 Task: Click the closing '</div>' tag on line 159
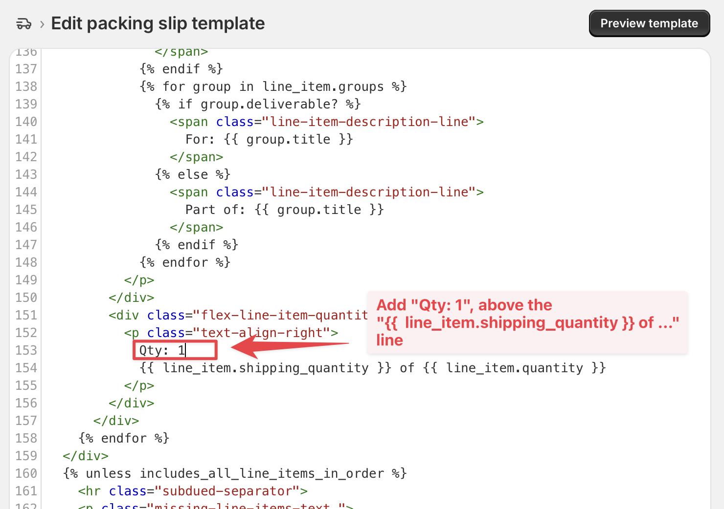point(86,456)
